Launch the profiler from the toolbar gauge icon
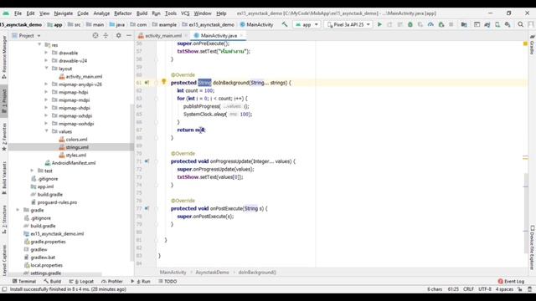This screenshot has width=536, height=301. pos(430,24)
